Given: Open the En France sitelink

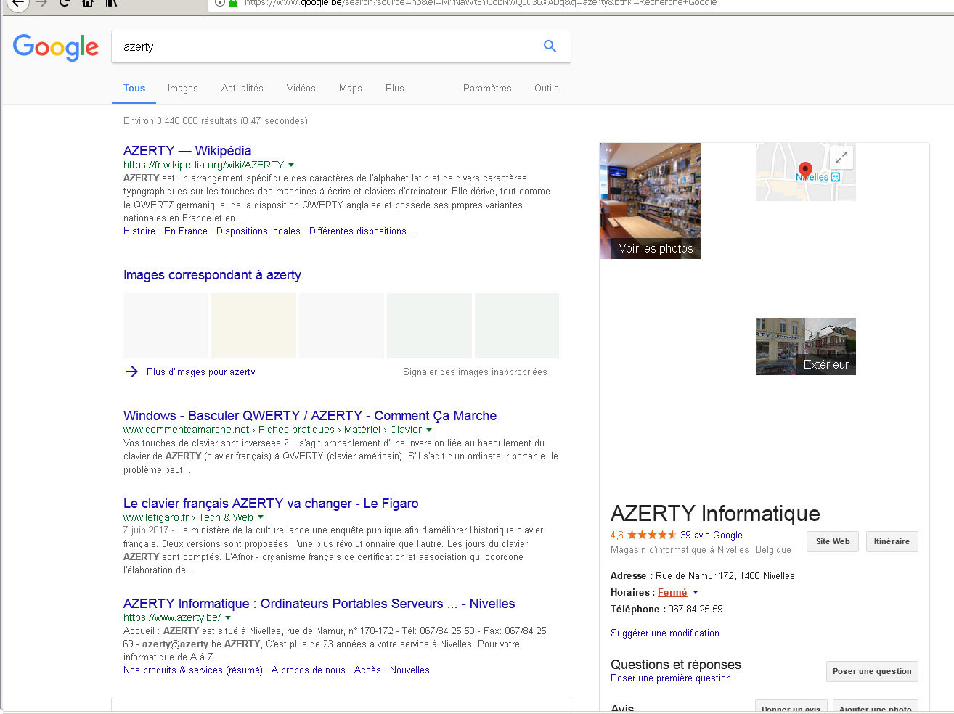Looking at the screenshot, I should [186, 231].
